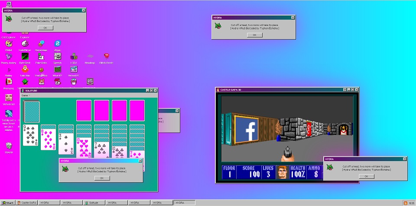Click the help question mark in Castle GAFA title bar
416x206 pixels.
point(344,90)
